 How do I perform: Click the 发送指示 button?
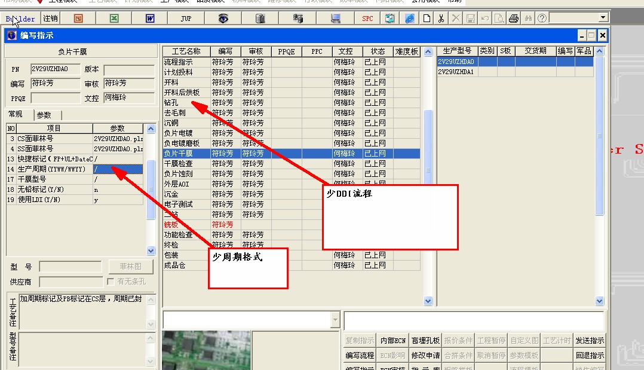pos(590,340)
